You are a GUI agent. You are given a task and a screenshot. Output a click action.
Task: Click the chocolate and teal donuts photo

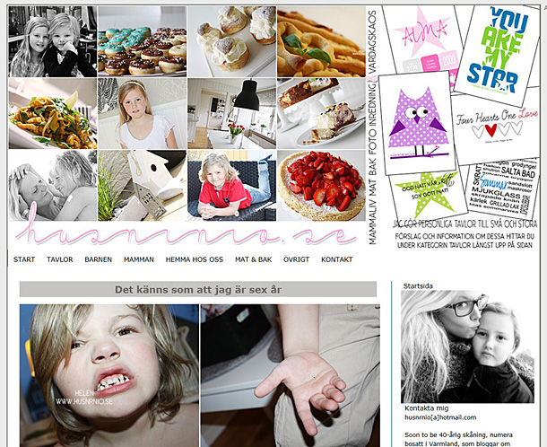[142, 41]
